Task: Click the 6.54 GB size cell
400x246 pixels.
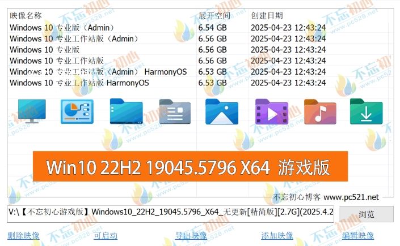Action: [x=213, y=28]
